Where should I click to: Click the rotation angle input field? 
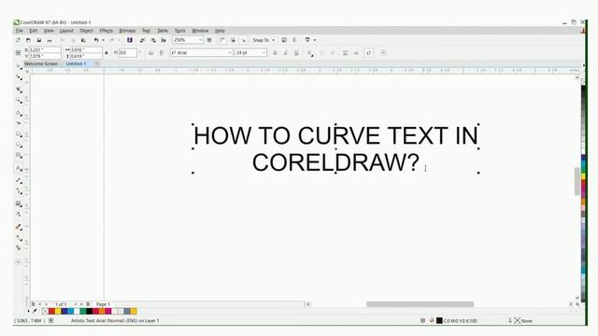[x=128, y=53]
